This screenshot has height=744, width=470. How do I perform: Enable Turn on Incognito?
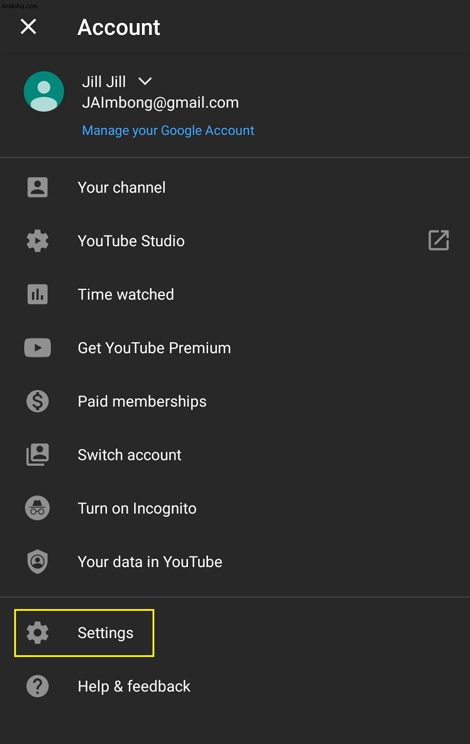tap(235, 508)
